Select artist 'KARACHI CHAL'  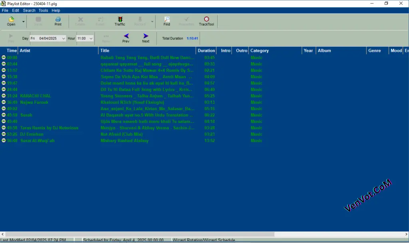point(36,96)
